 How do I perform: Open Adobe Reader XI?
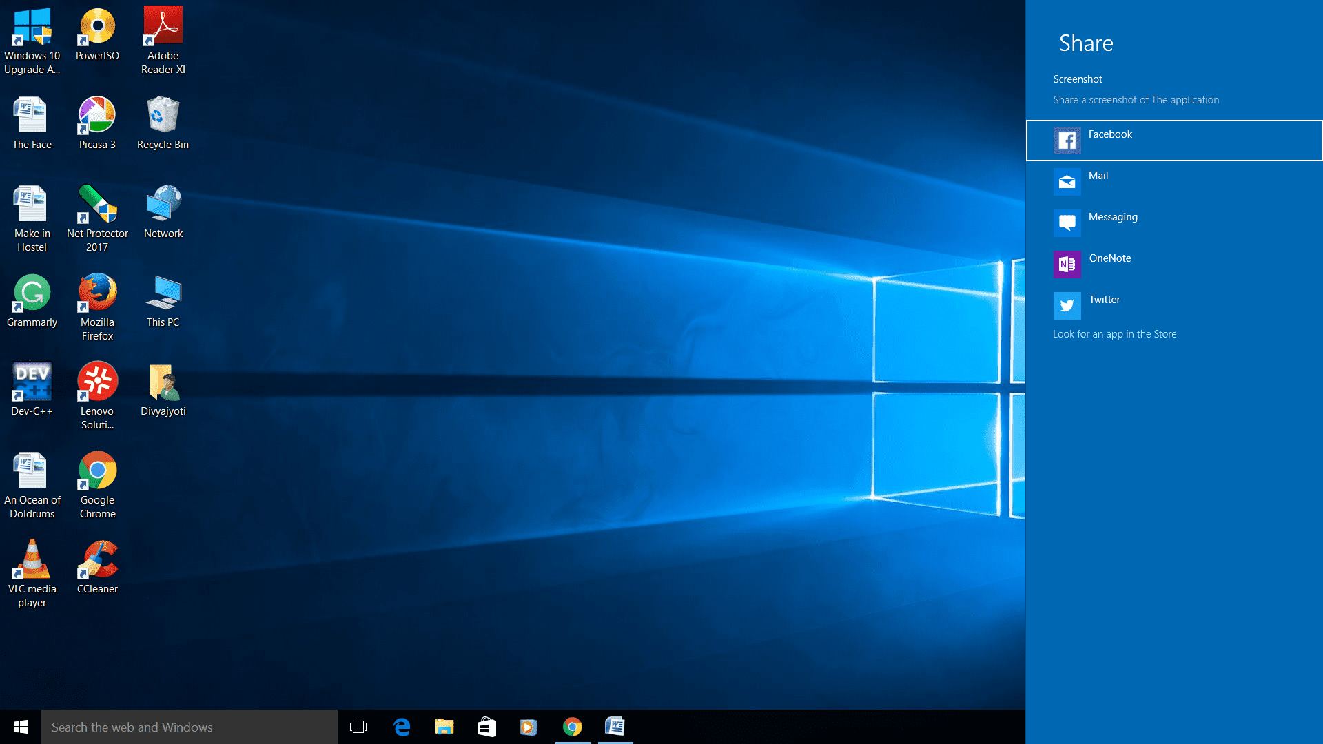pos(162,29)
